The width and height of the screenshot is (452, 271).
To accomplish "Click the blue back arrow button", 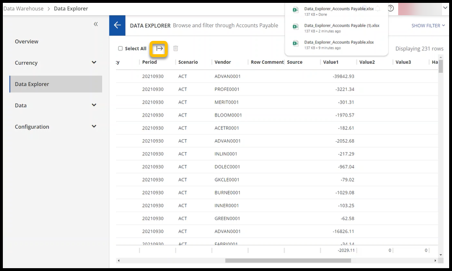I will pos(117,25).
